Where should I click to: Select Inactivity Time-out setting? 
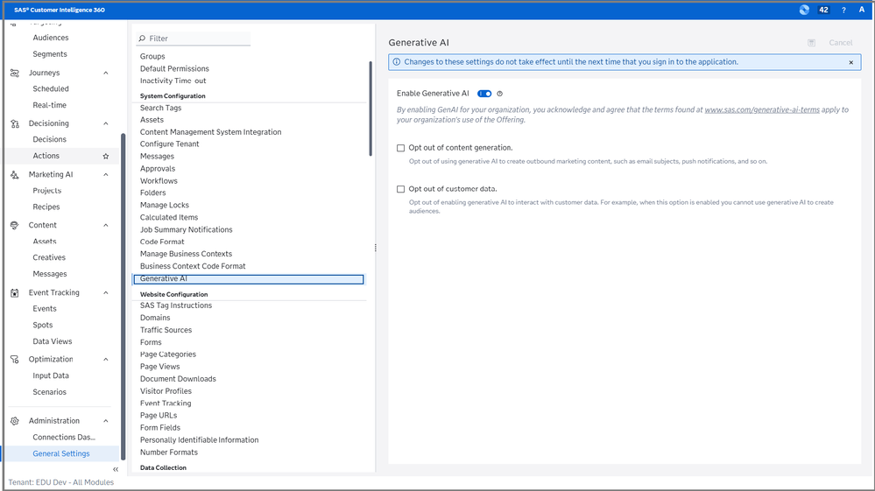point(173,81)
